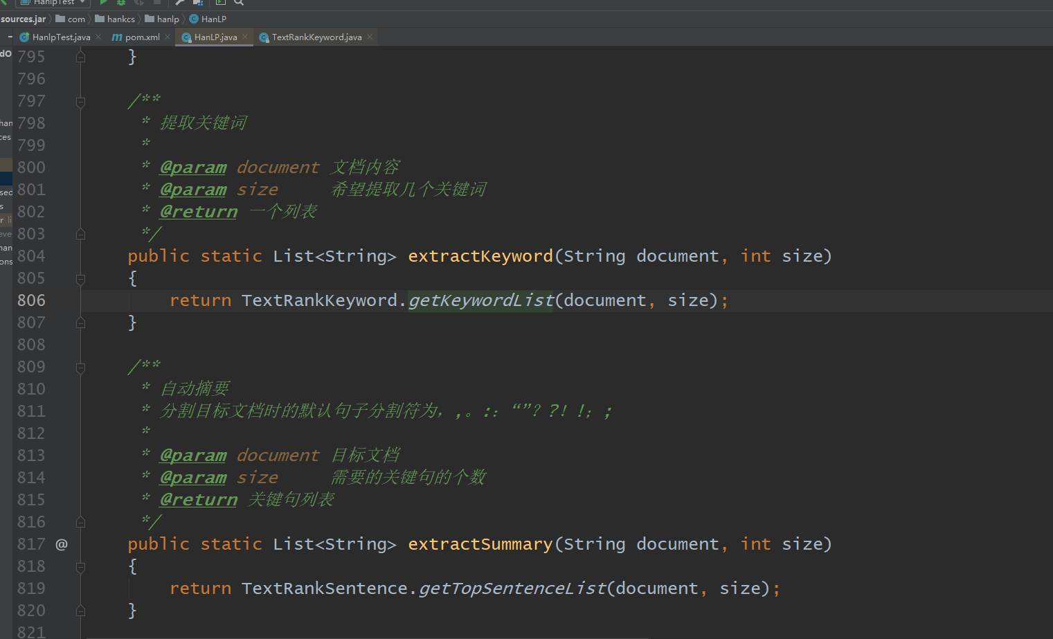Collapse the Javadoc comment starting line 797
Viewport: 1053px width, 639px height.
point(80,102)
